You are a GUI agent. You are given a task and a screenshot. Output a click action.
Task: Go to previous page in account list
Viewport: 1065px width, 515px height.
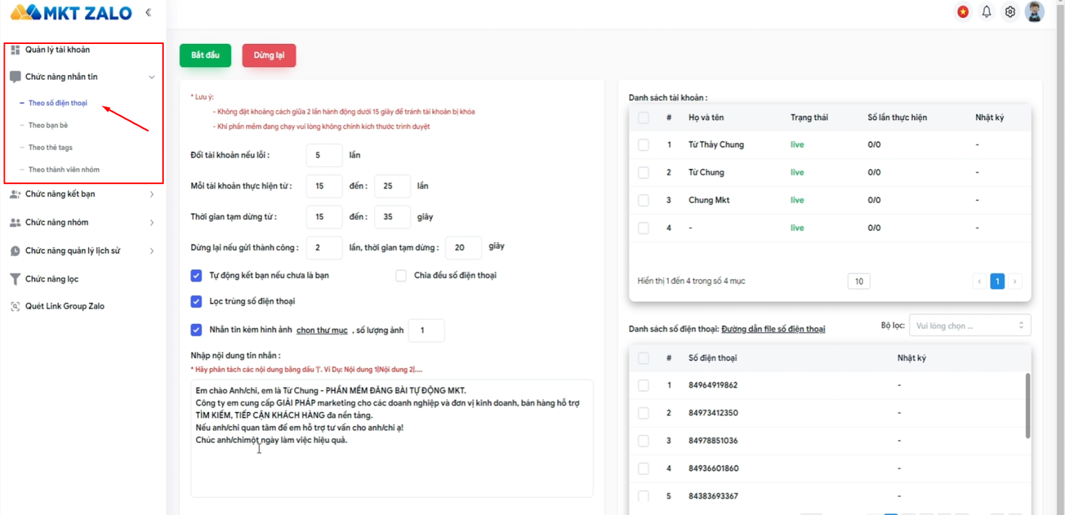[979, 281]
